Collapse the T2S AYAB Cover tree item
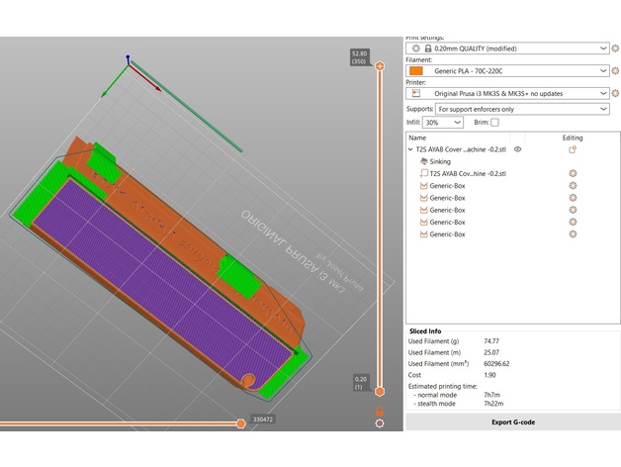This screenshot has height=467, width=621. [411, 149]
